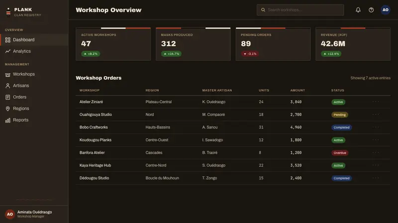Select the Atelier Ziniaré workshop name

pos(91,102)
